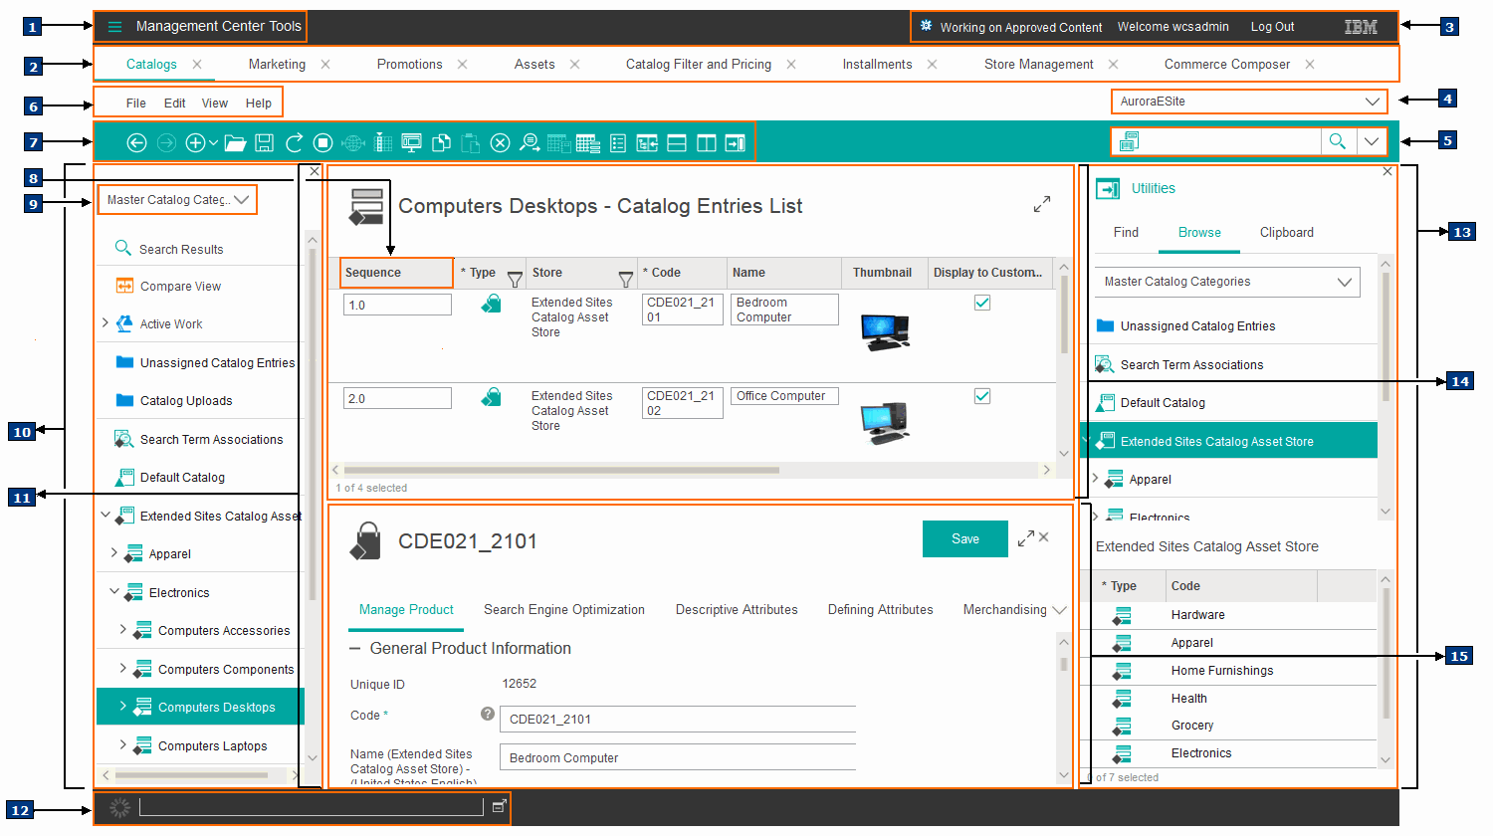Viewport: 1493px width, 836px height.
Task: Uncheck Display to Customer for Bedroom Computer
Action: (x=982, y=303)
